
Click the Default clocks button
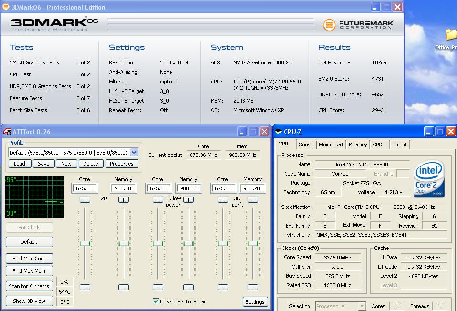click(x=29, y=242)
